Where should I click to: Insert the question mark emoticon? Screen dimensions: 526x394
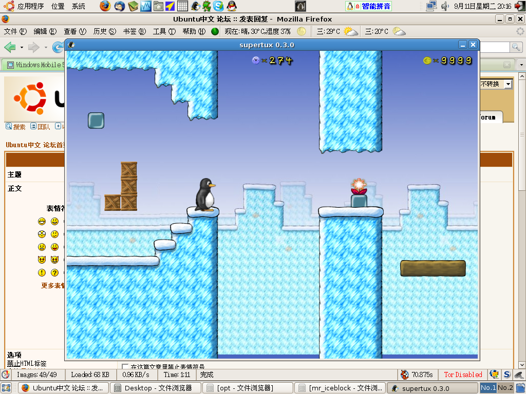point(54,272)
